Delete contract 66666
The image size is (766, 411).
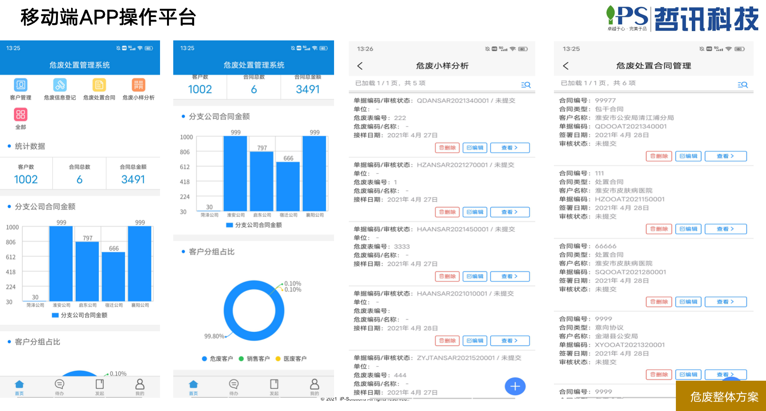pos(659,302)
